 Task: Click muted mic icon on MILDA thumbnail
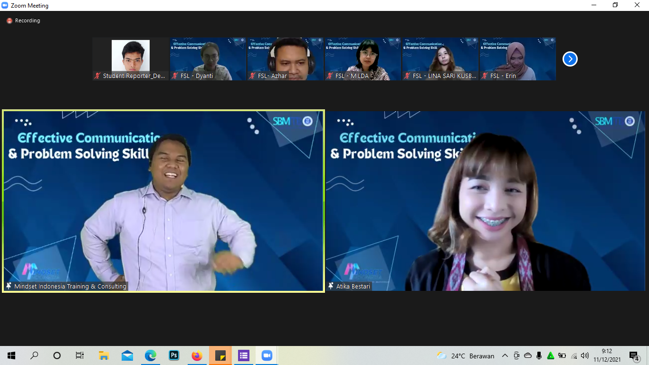click(x=330, y=76)
